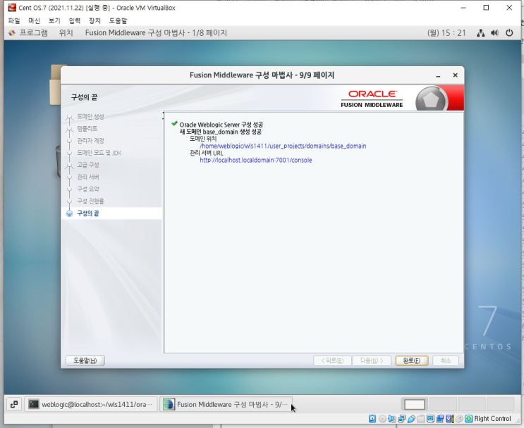Close the Fusion Middleware wizard dialog
This screenshot has height=428, width=524.
(455, 75)
